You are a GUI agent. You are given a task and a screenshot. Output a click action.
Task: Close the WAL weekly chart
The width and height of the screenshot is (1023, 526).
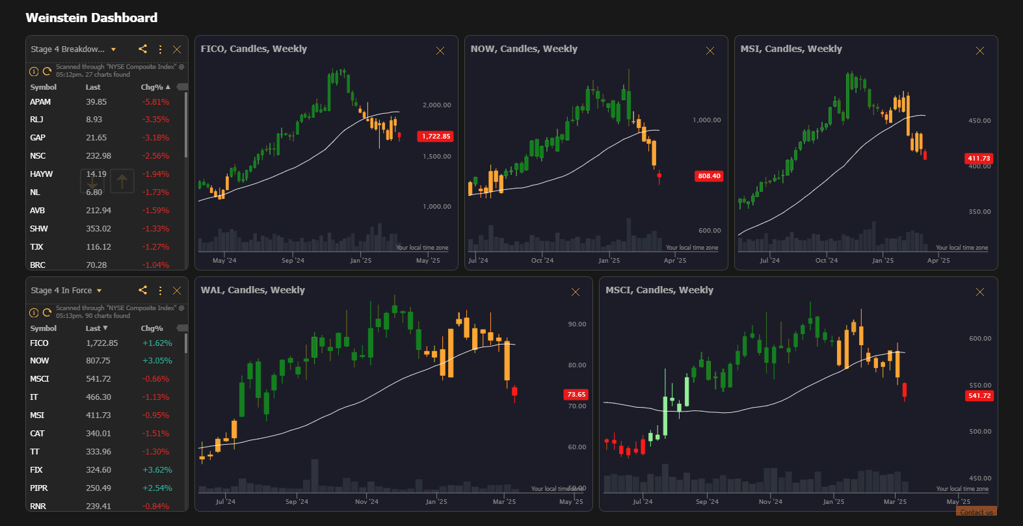576,292
